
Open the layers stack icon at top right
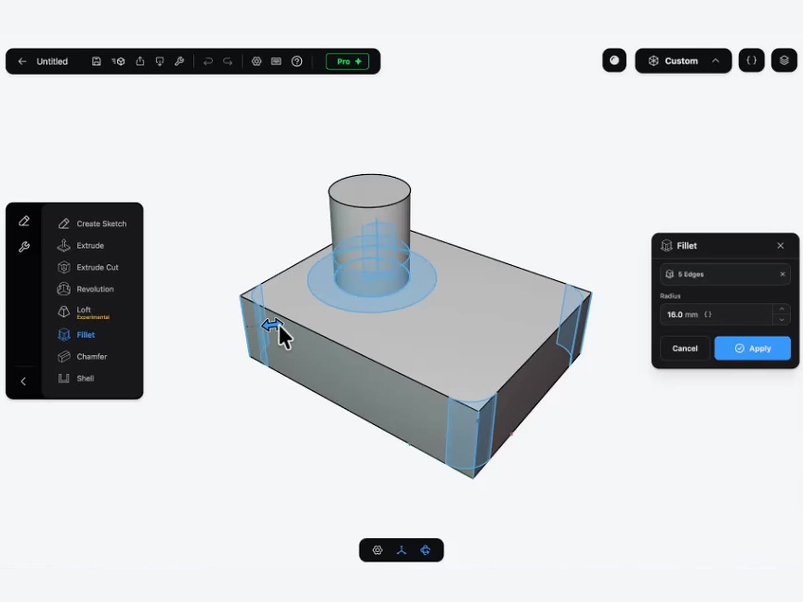pos(784,60)
